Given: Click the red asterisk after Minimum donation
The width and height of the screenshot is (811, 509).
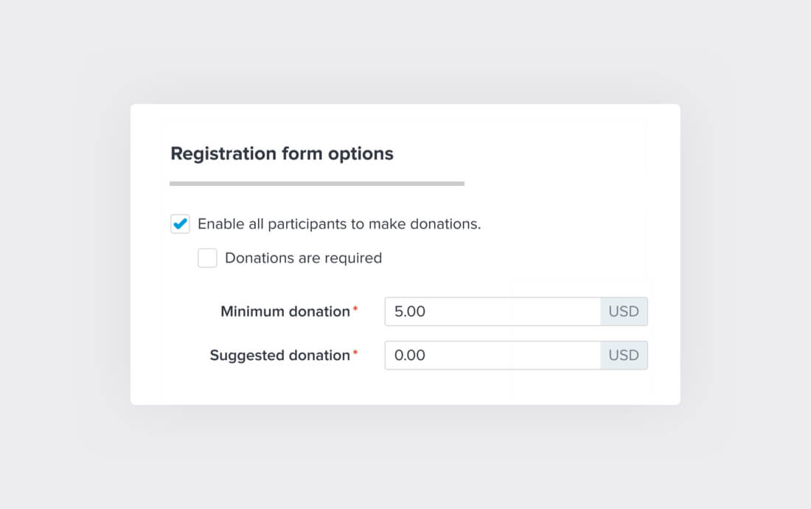Looking at the screenshot, I should coord(355,310).
